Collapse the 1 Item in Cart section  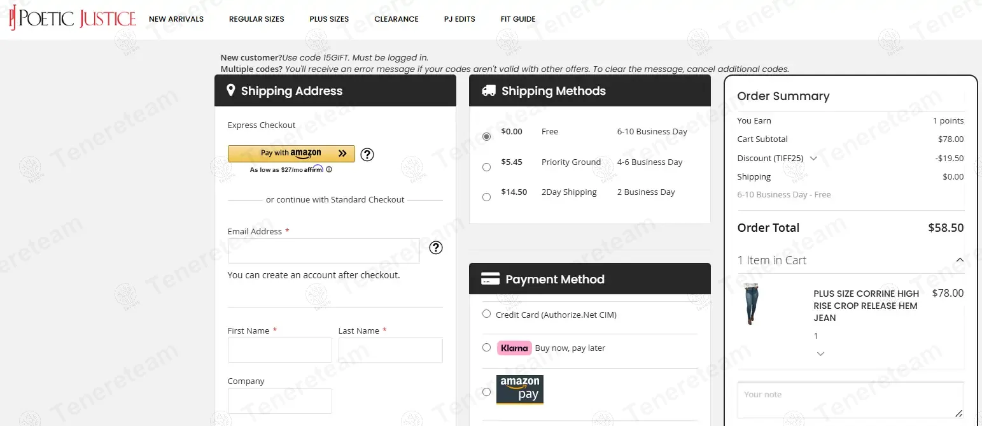click(960, 260)
